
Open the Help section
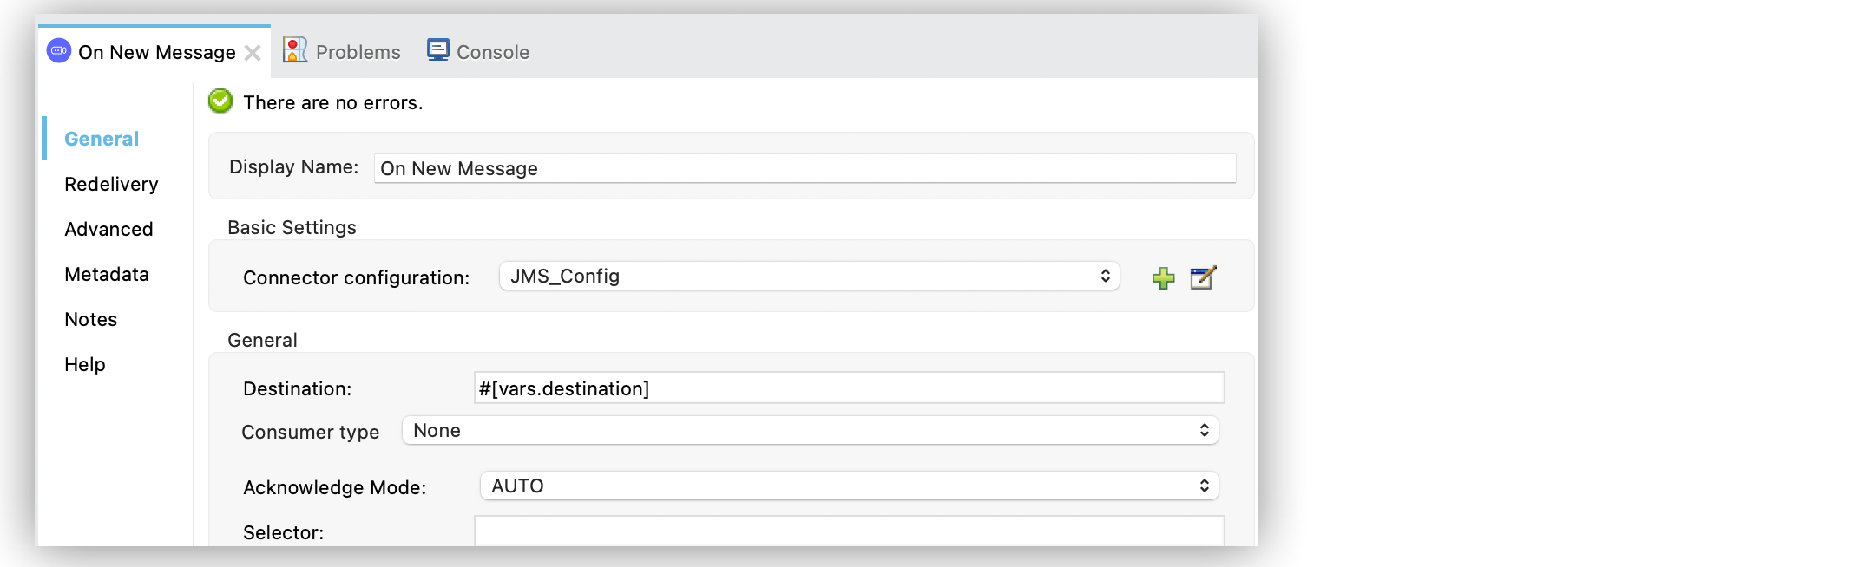coord(83,364)
